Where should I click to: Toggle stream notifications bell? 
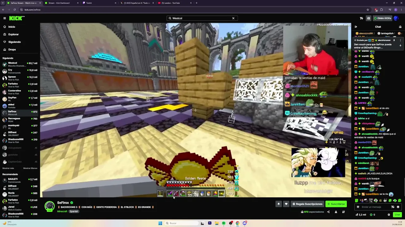[278, 204]
